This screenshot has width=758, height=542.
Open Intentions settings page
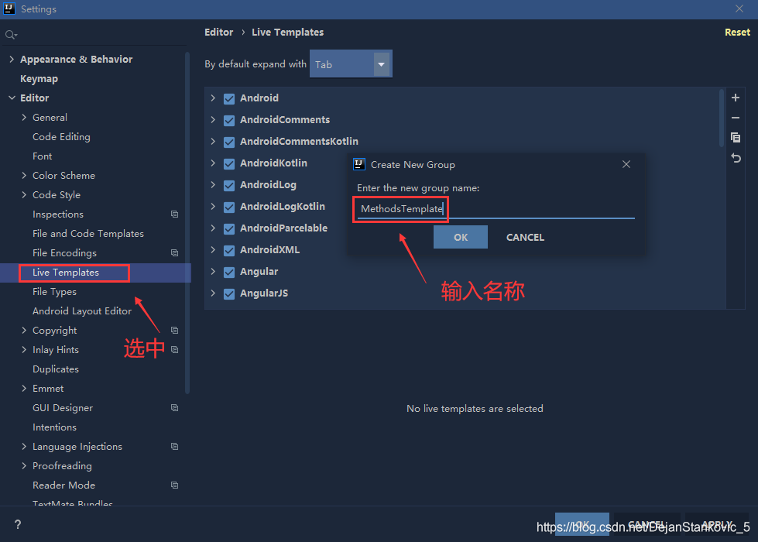pos(55,427)
